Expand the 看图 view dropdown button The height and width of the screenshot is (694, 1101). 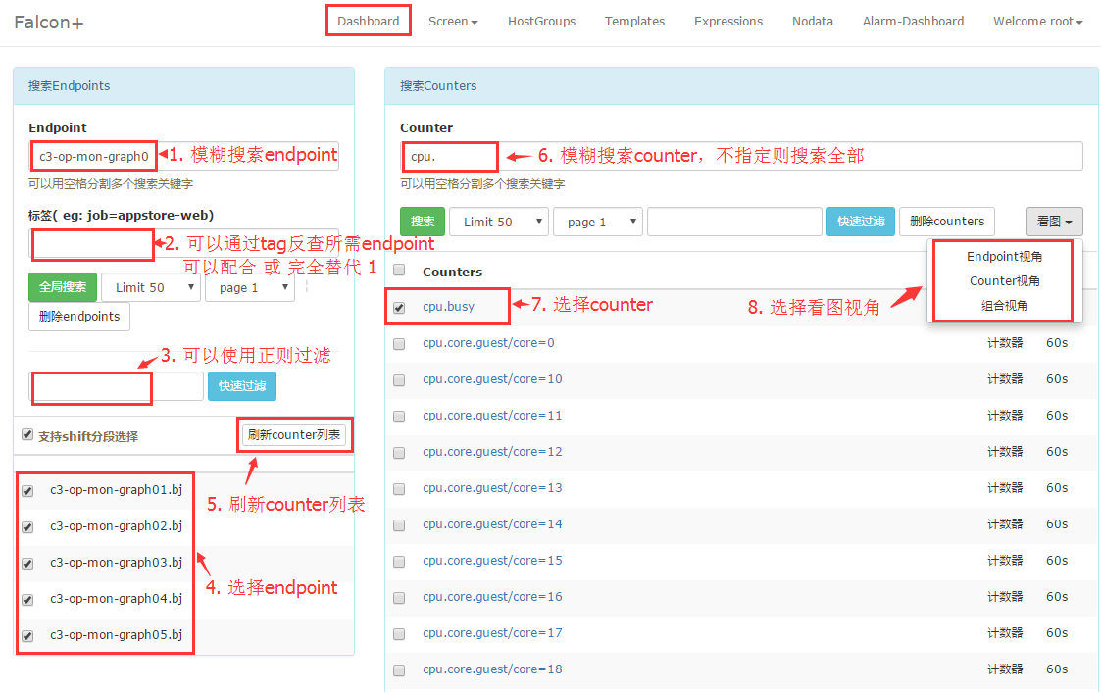pyautogui.click(x=1054, y=222)
